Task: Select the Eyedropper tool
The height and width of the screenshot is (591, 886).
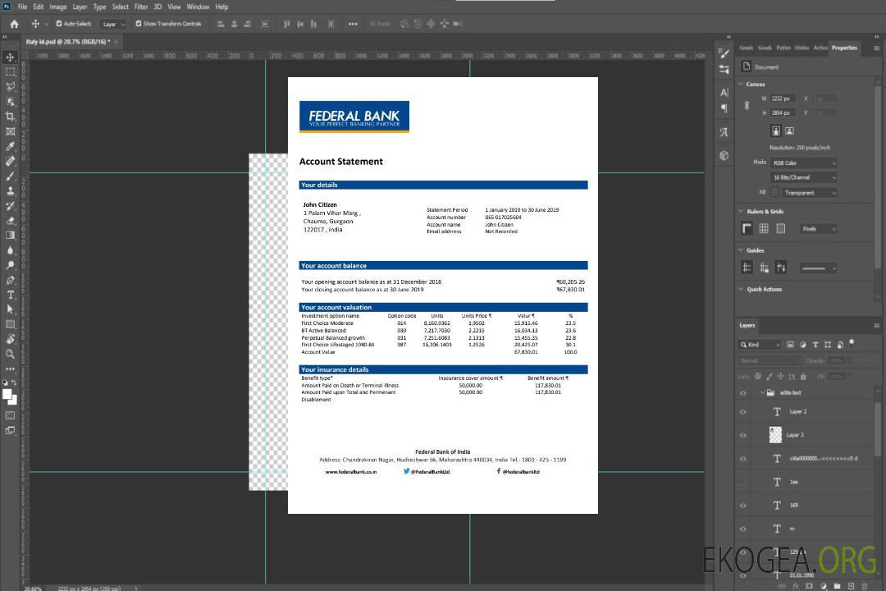Action: [10, 146]
